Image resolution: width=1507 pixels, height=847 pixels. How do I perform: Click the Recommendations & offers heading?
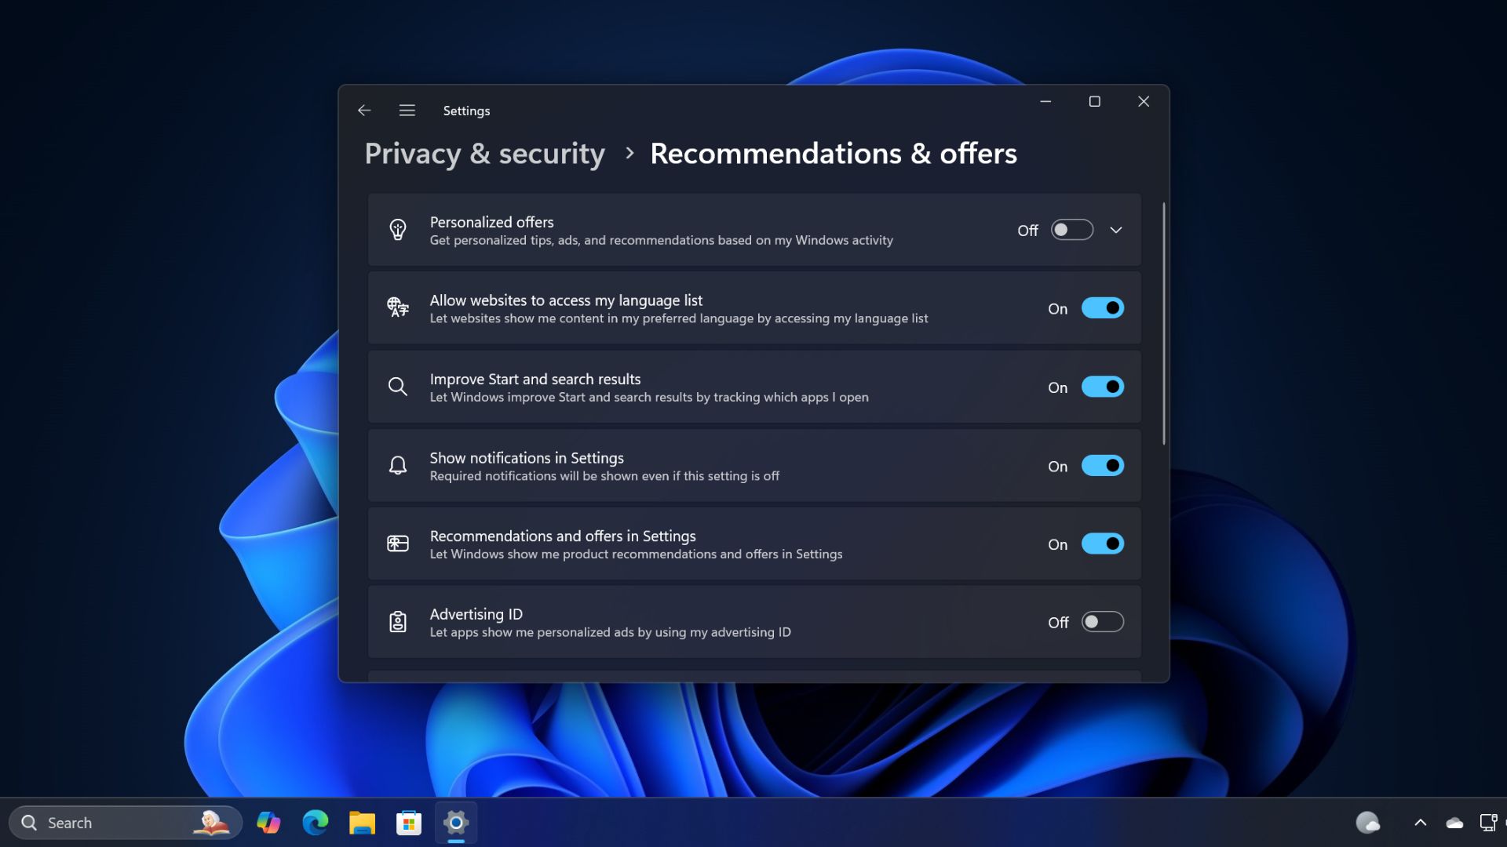coord(834,154)
